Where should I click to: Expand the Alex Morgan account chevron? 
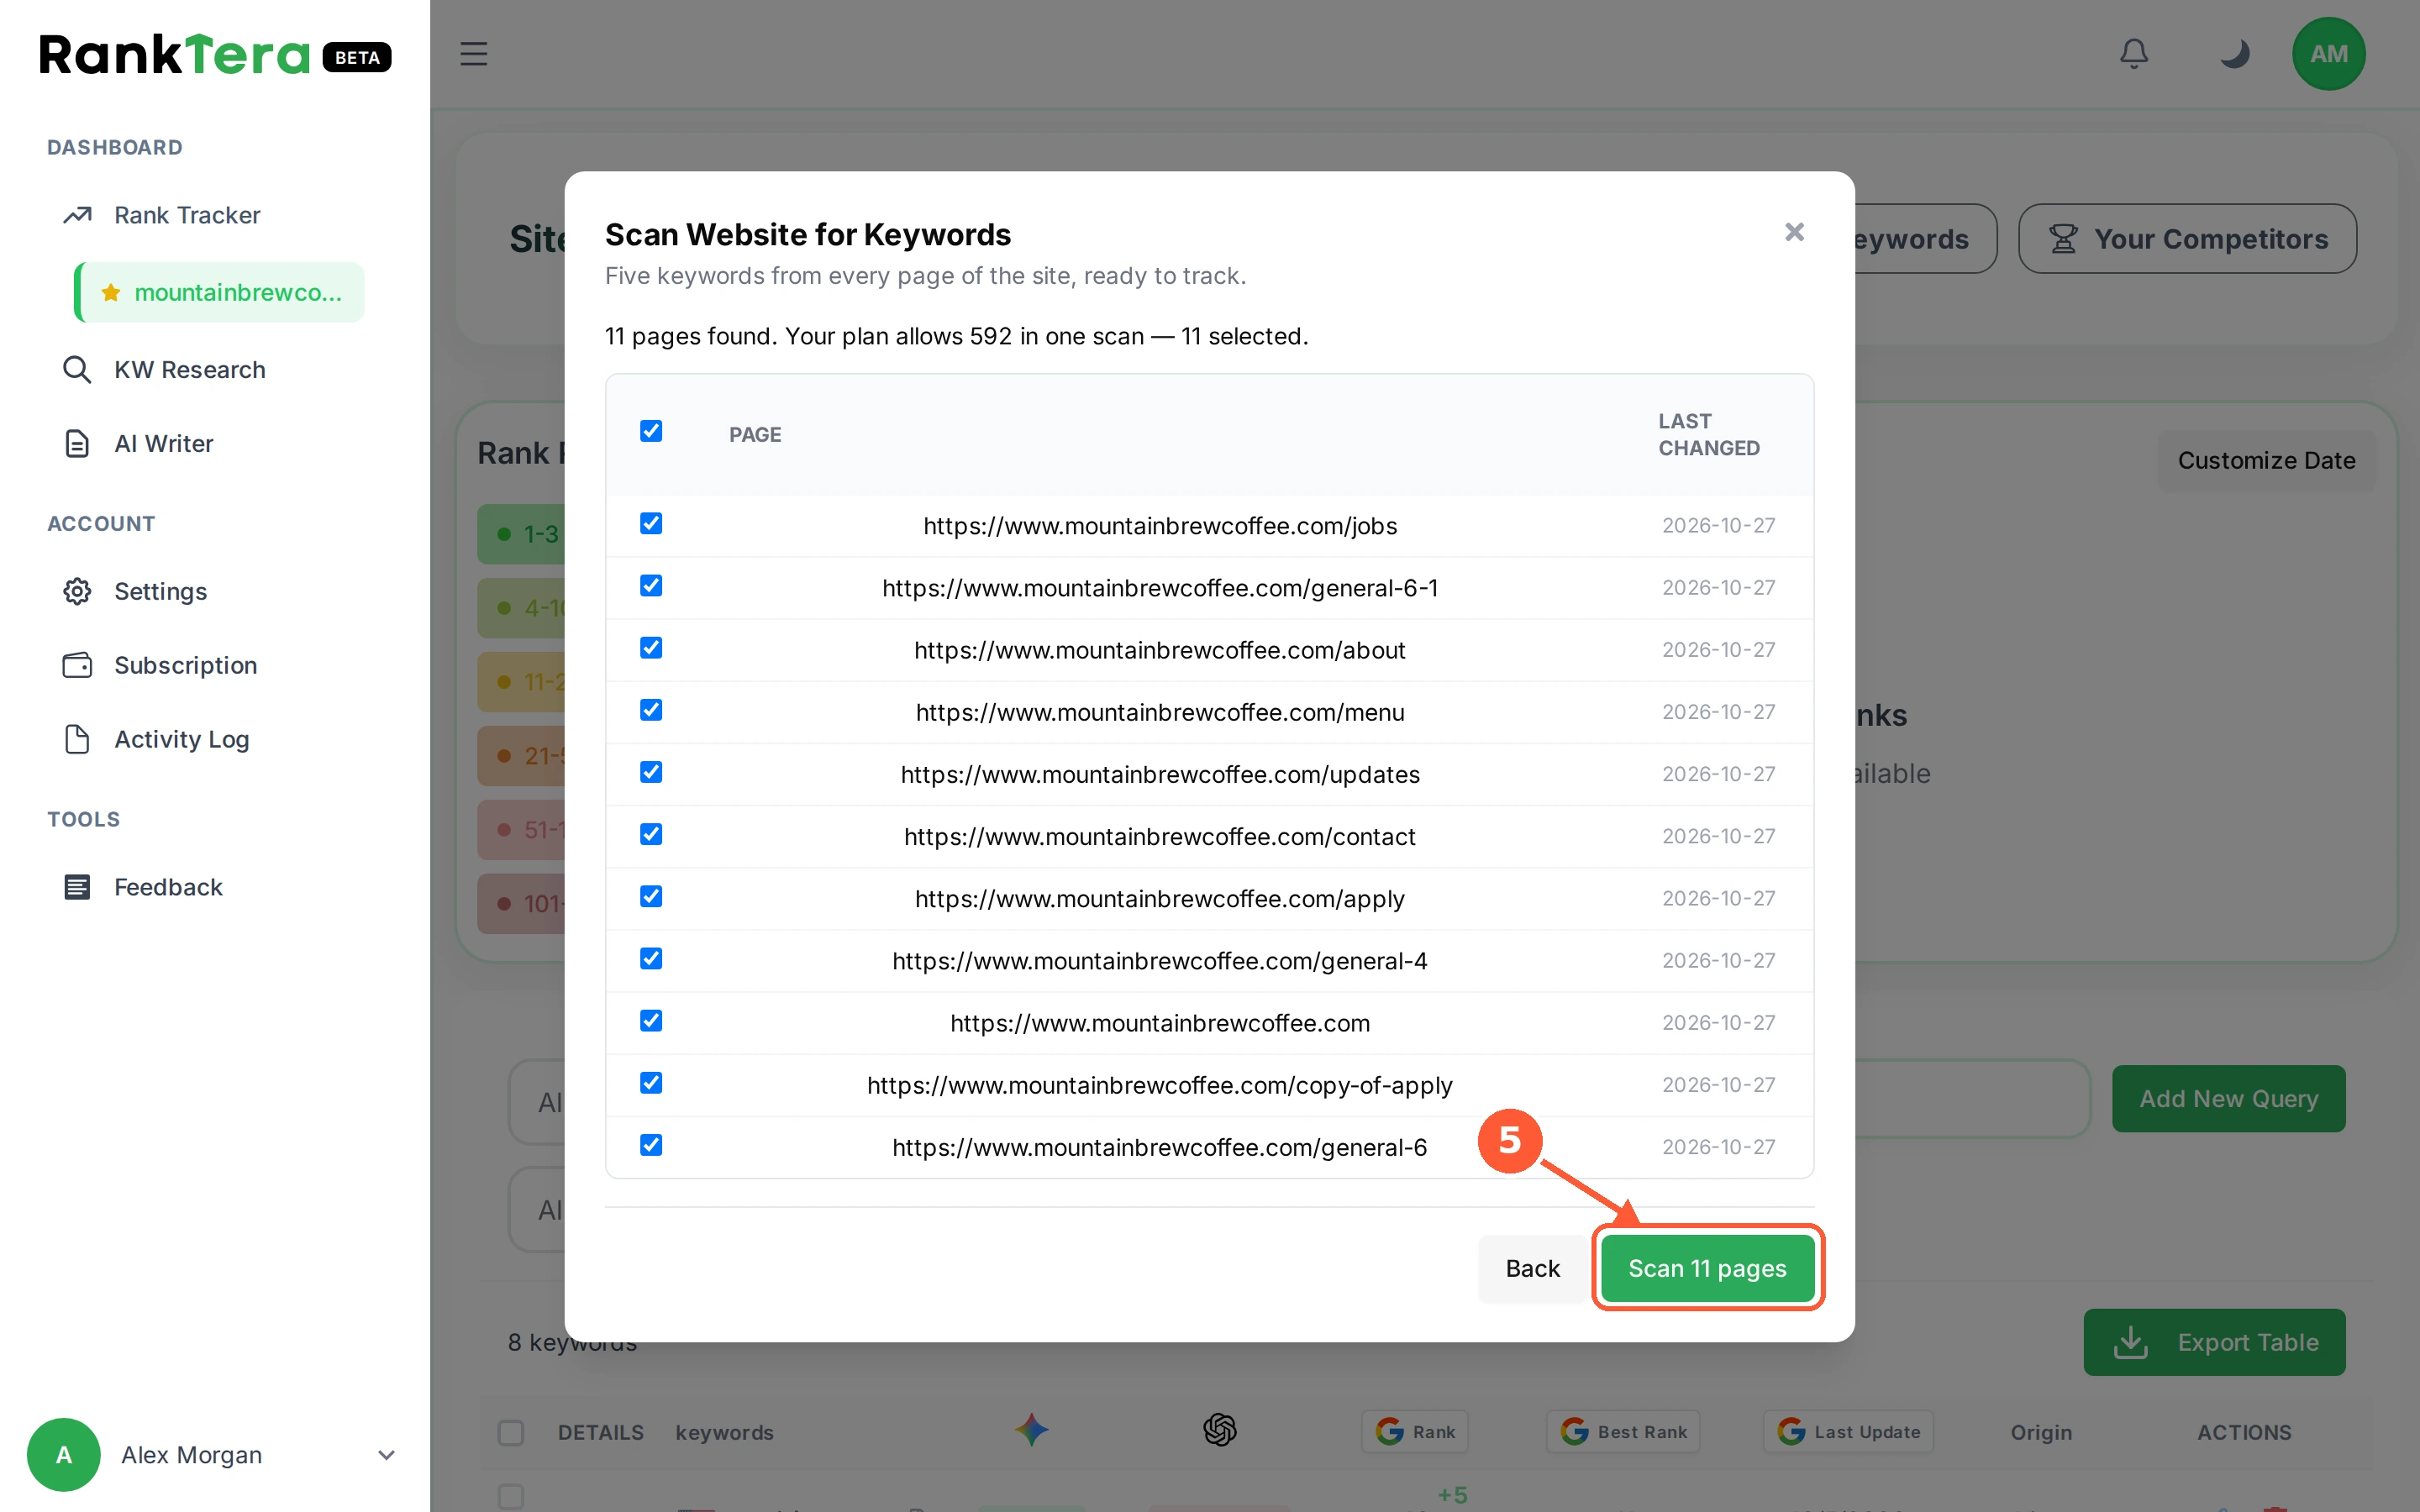(x=386, y=1455)
